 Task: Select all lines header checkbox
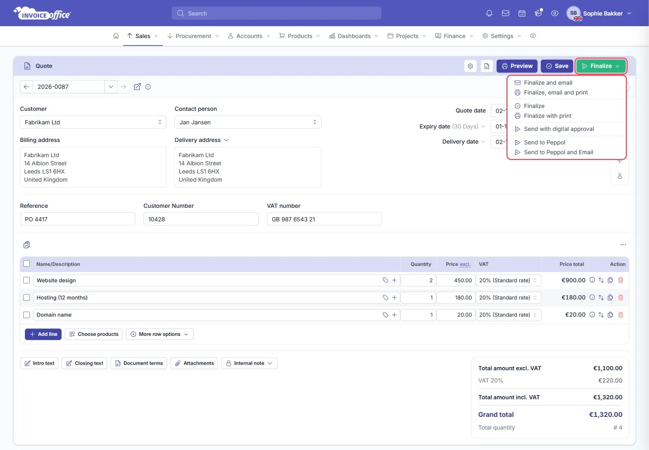(x=27, y=264)
